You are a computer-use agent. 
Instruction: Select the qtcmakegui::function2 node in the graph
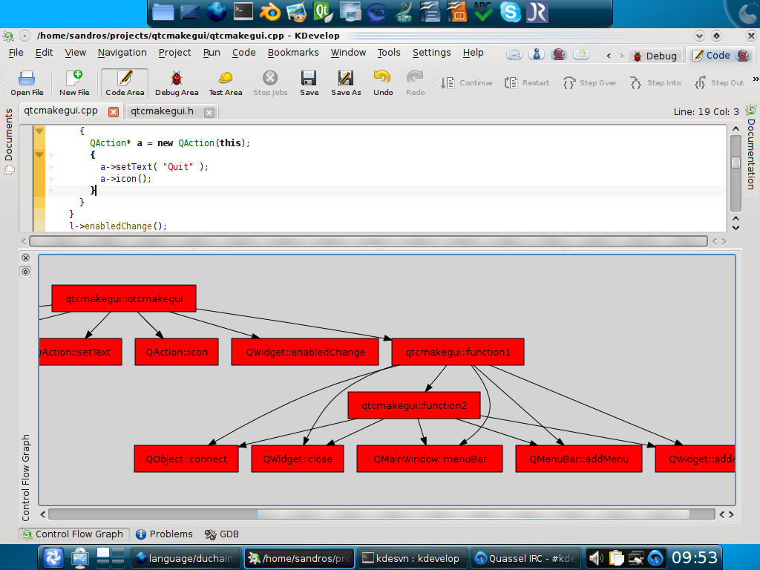[x=414, y=404]
